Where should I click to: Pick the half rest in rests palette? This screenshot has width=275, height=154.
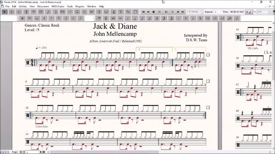(x=37, y=18)
